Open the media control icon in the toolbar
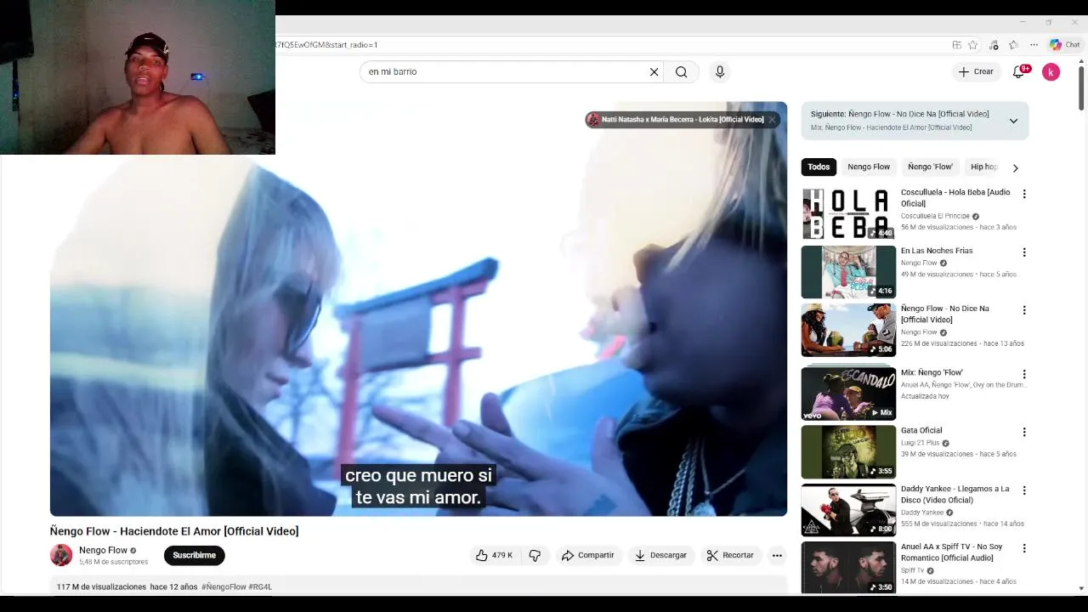 tap(993, 45)
